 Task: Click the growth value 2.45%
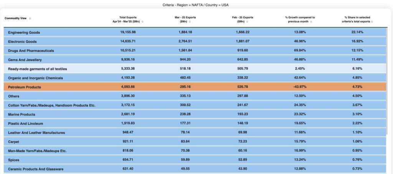(x=300, y=68)
